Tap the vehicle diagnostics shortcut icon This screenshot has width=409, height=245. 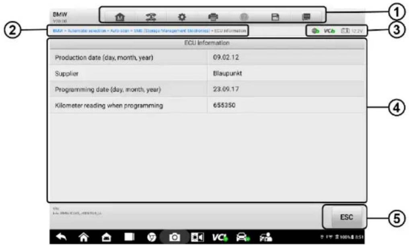click(x=243, y=237)
